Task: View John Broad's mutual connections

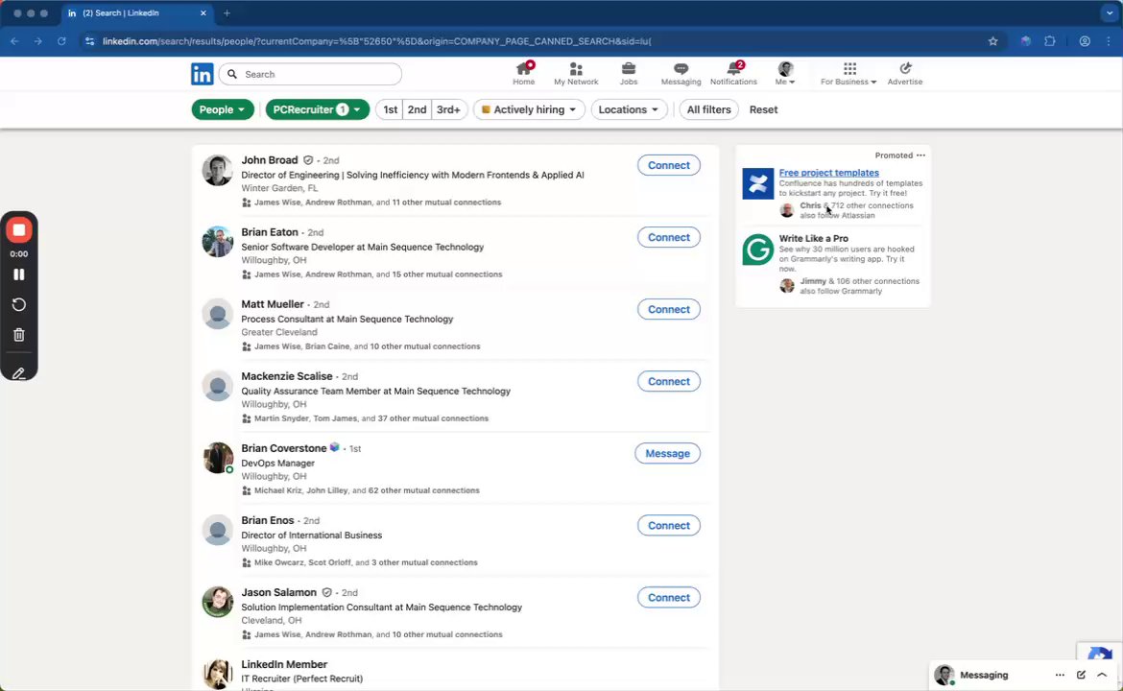Action: click(x=377, y=203)
